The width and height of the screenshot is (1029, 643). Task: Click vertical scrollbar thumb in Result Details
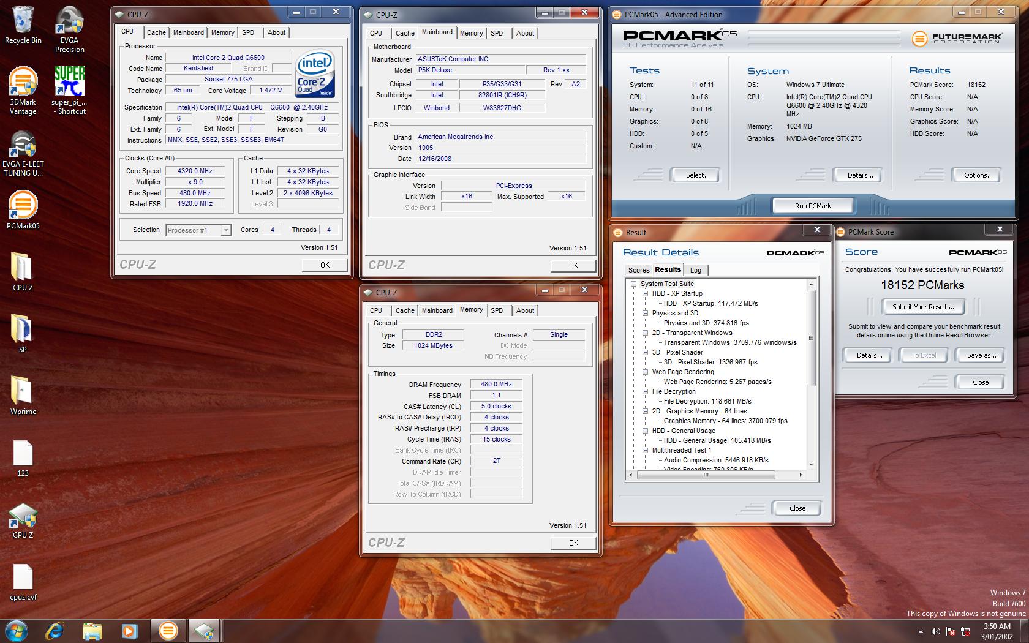point(811,338)
